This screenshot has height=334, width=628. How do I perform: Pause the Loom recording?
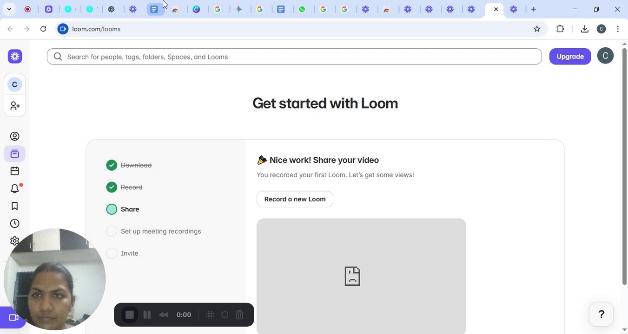pyautogui.click(x=147, y=315)
